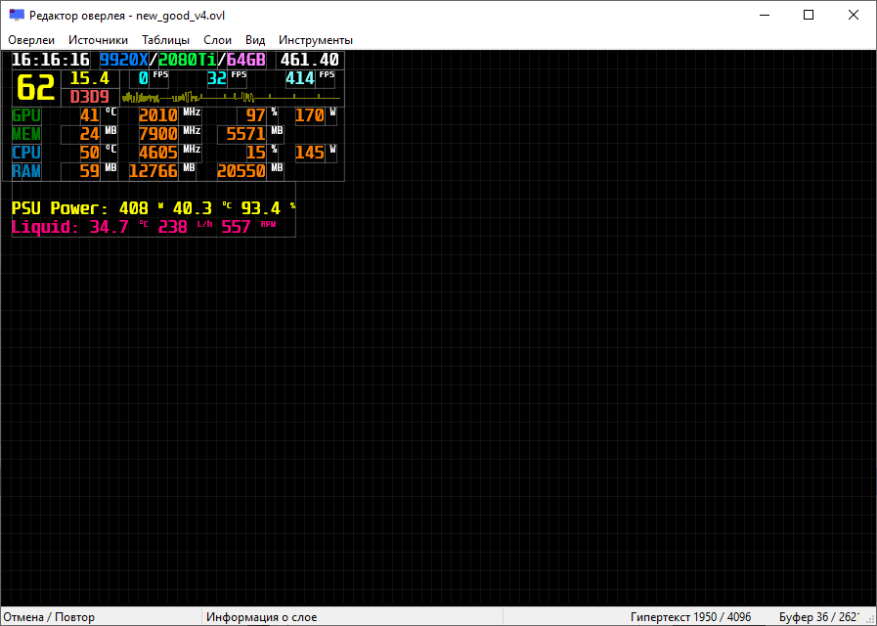This screenshot has height=626, width=877.
Task: Select the RAM value 20550
Action: click(x=241, y=170)
